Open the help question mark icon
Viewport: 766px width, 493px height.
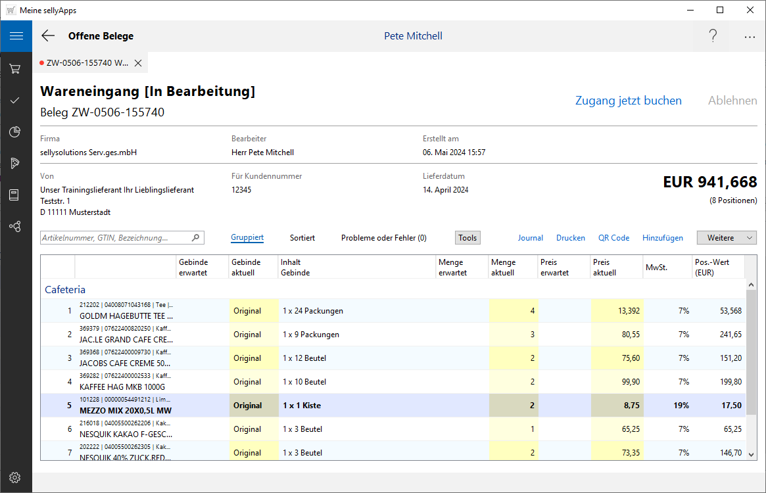(x=713, y=36)
